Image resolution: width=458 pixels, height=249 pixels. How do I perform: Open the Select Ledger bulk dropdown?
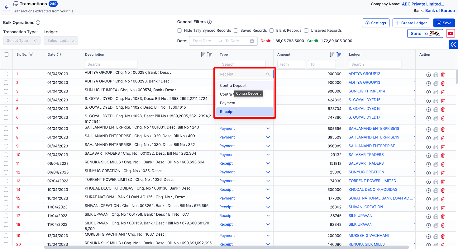click(x=61, y=40)
